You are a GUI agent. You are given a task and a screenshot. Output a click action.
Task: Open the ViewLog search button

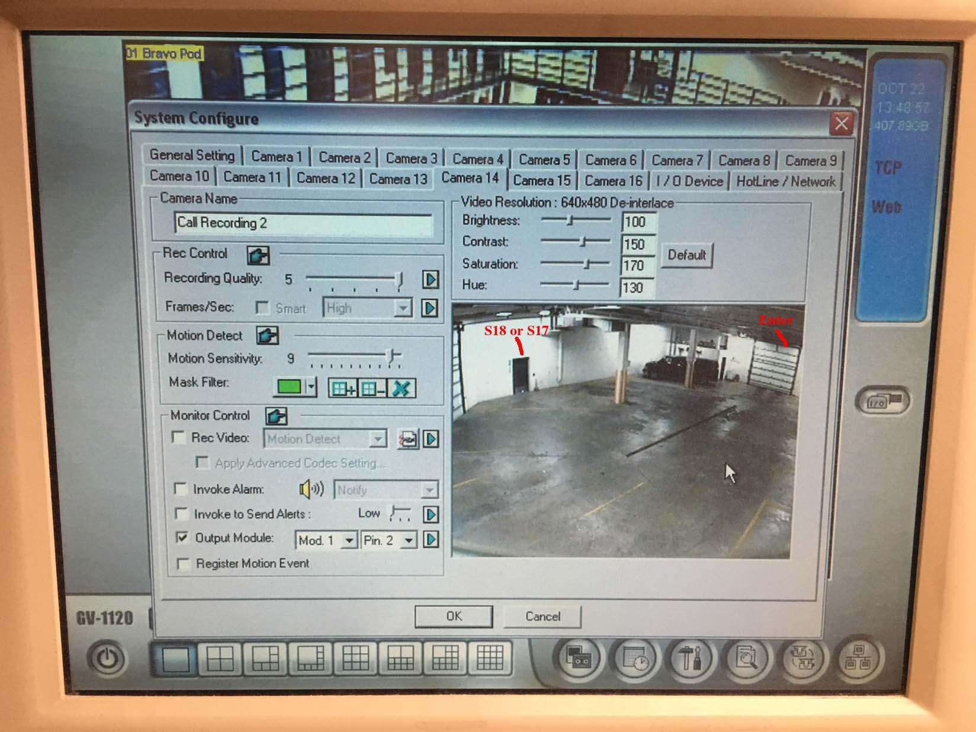click(x=746, y=658)
